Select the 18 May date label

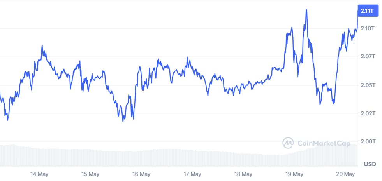[243, 174]
